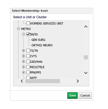Uncheck the 5N/5S checkbox
108x109 pixels.
28,34
